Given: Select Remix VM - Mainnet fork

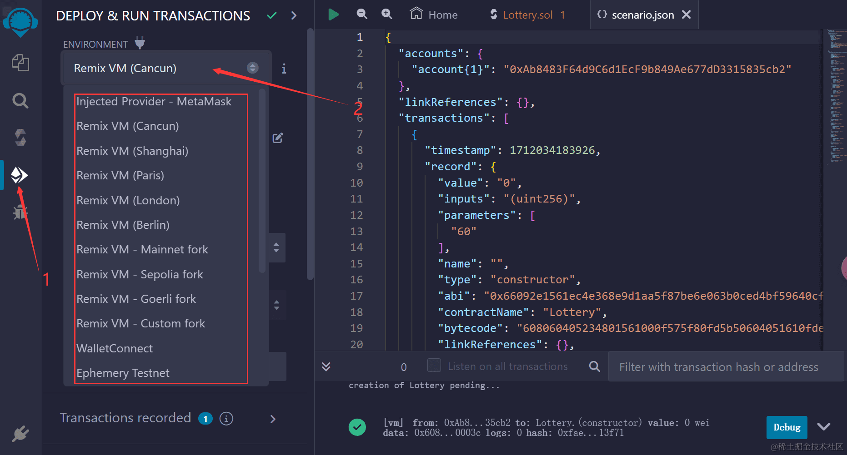Looking at the screenshot, I should 142,249.
